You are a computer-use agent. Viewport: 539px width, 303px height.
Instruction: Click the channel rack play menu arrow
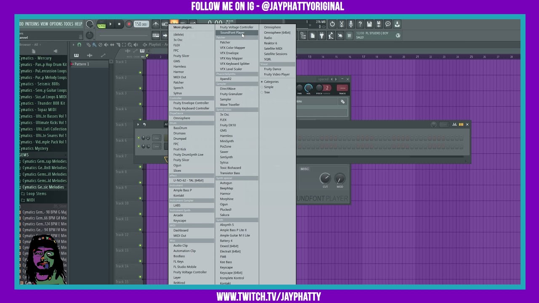(138, 124)
